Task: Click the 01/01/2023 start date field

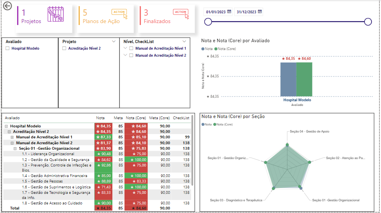Action: click(215, 12)
